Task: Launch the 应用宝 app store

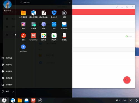Action: click(x=44, y=37)
